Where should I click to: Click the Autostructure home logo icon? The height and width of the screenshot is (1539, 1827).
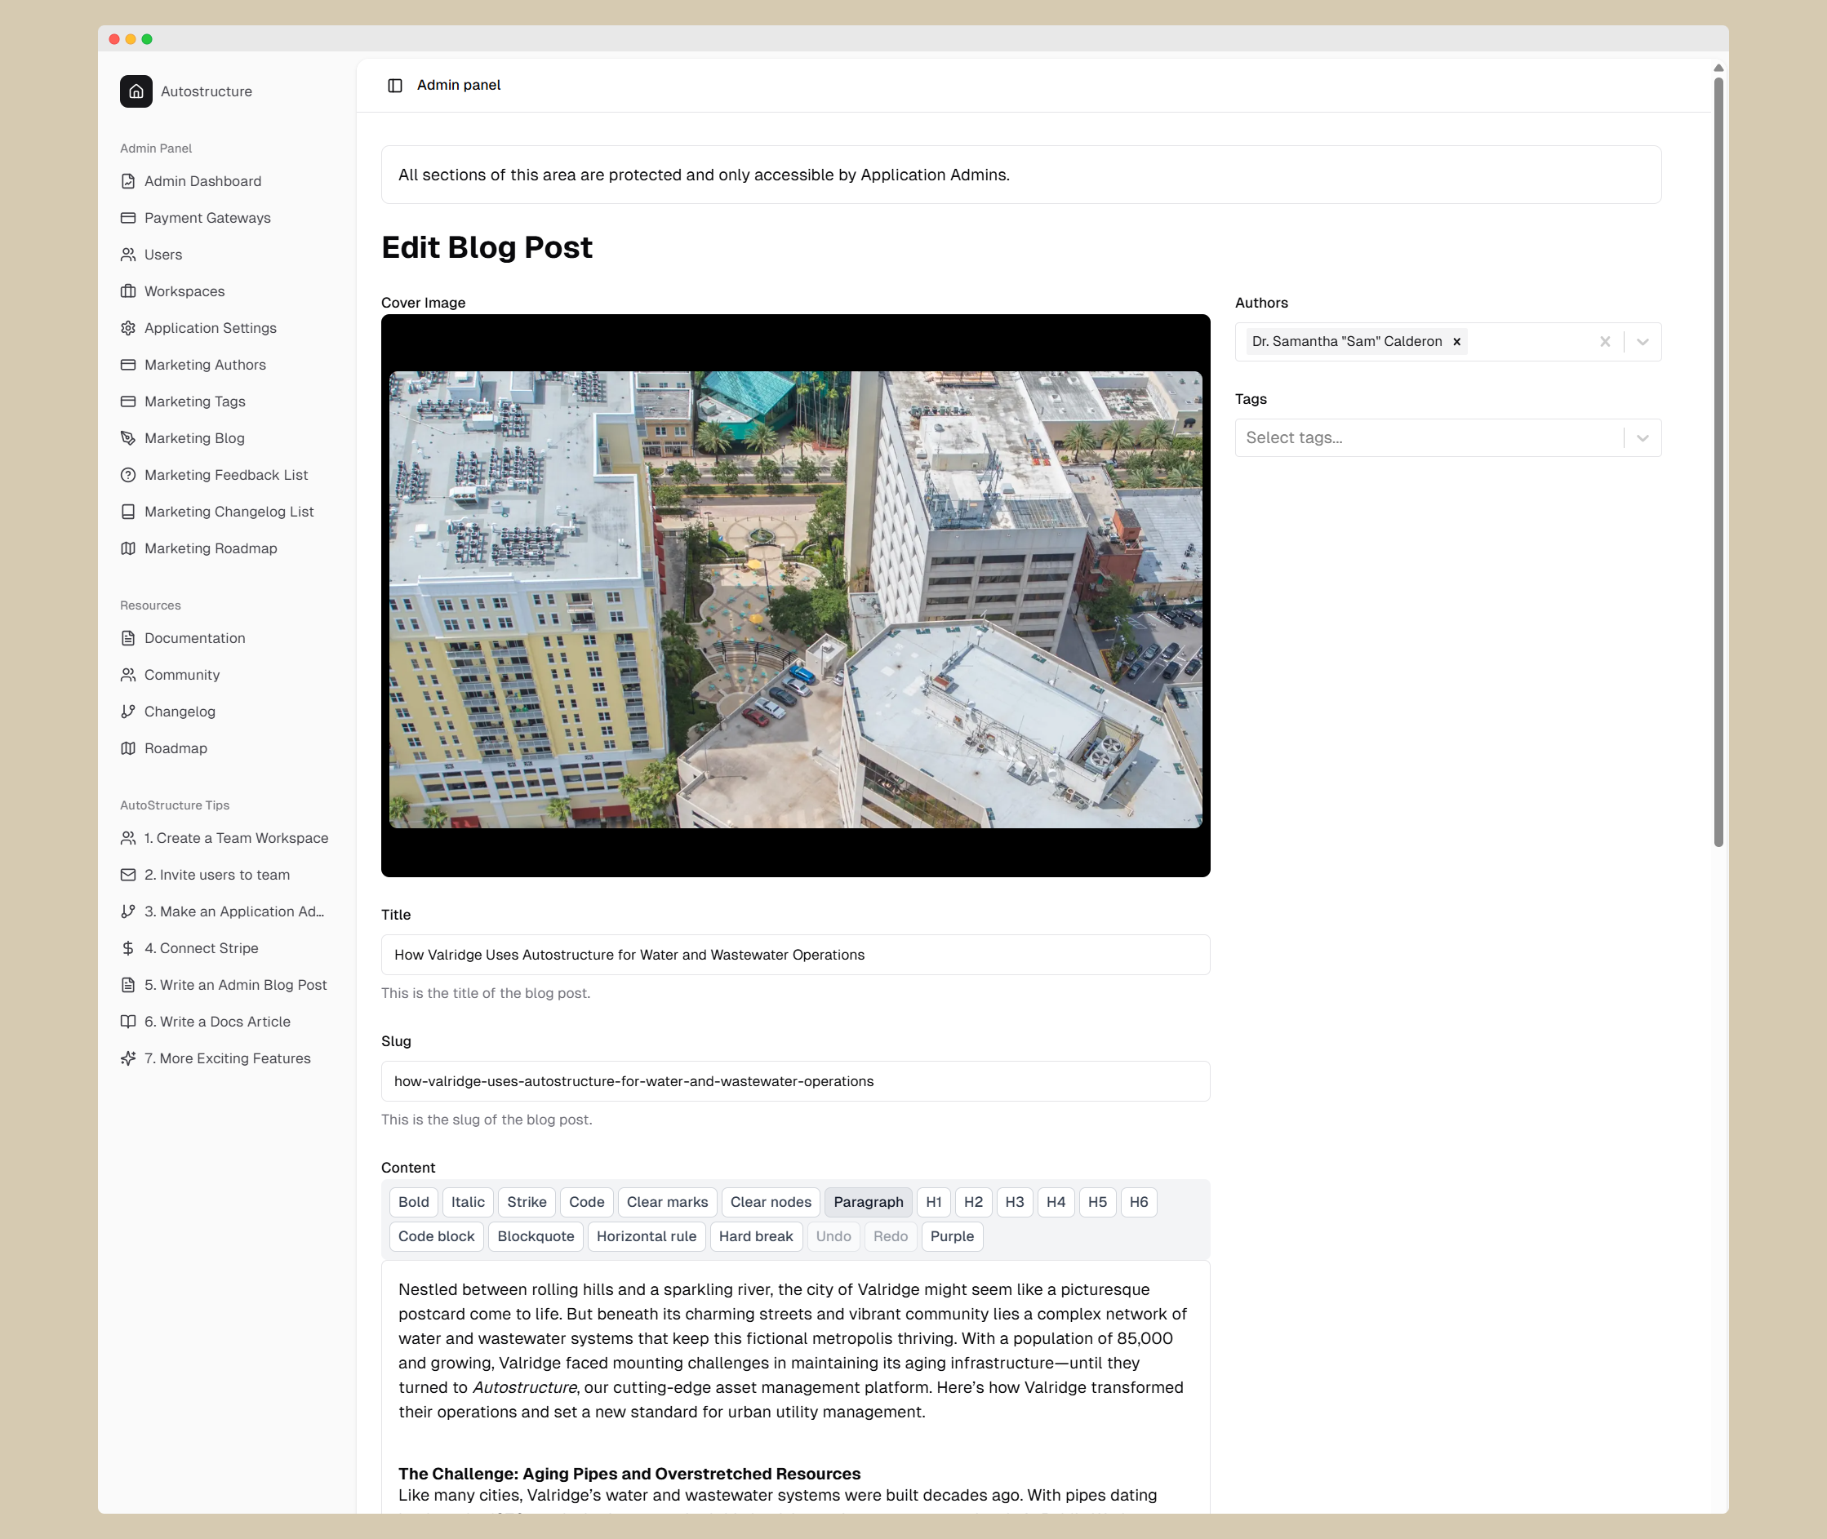tap(136, 91)
